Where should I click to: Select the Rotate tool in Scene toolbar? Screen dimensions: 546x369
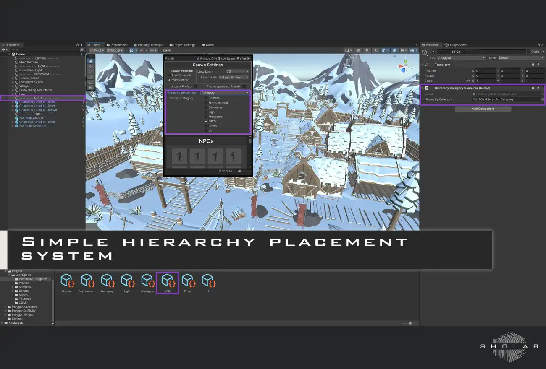tap(91, 72)
